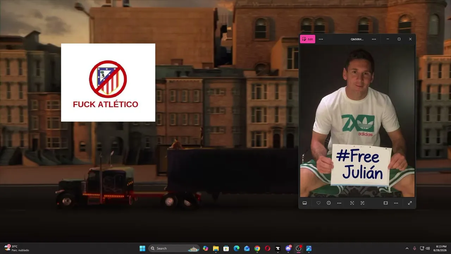The image size is (451, 254).
Task: Click the Edit button in Photos
Action: (x=307, y=39)
